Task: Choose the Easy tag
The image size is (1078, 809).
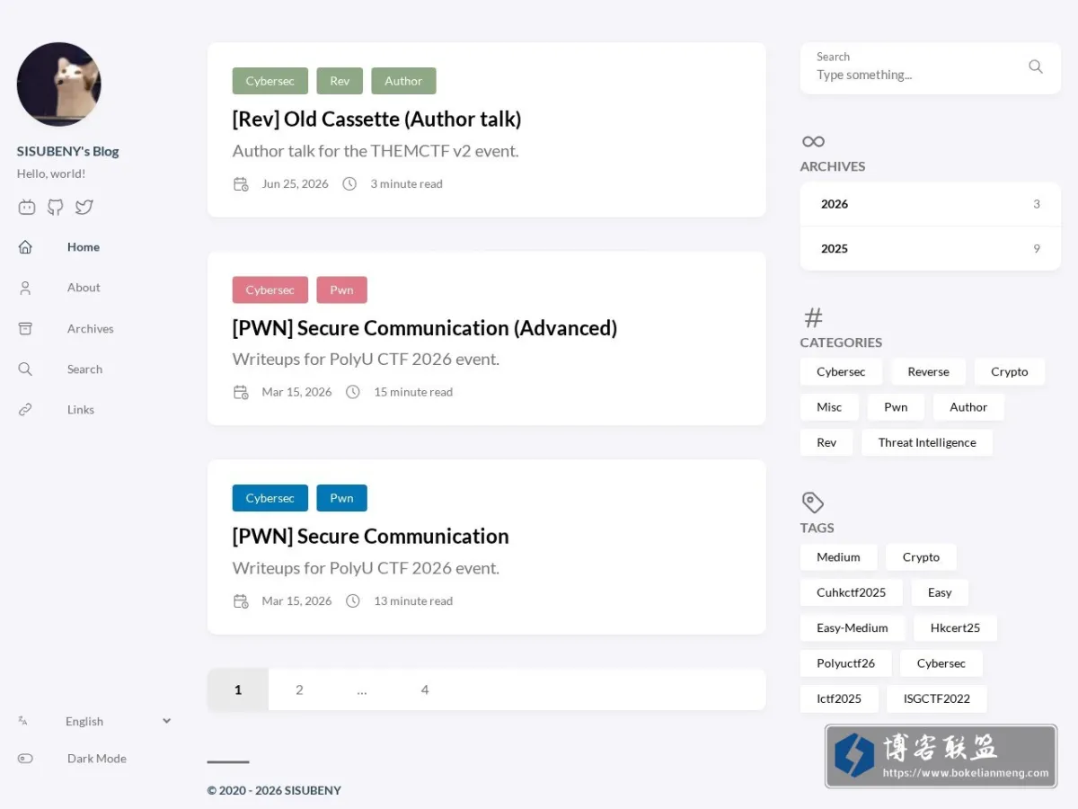Action: click(x=940, y=592)
